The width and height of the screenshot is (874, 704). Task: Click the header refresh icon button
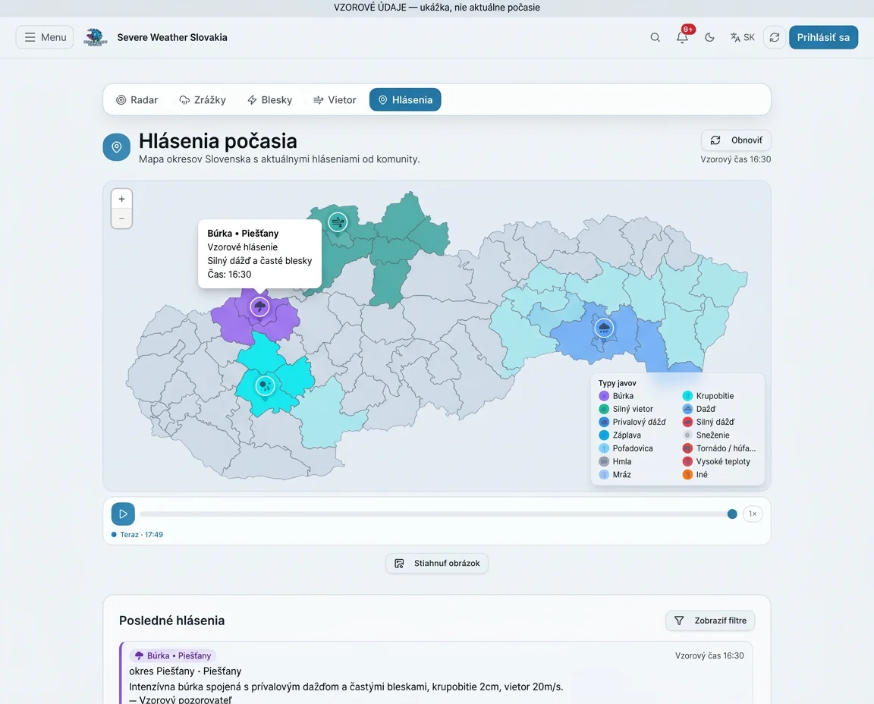point(774,37)
